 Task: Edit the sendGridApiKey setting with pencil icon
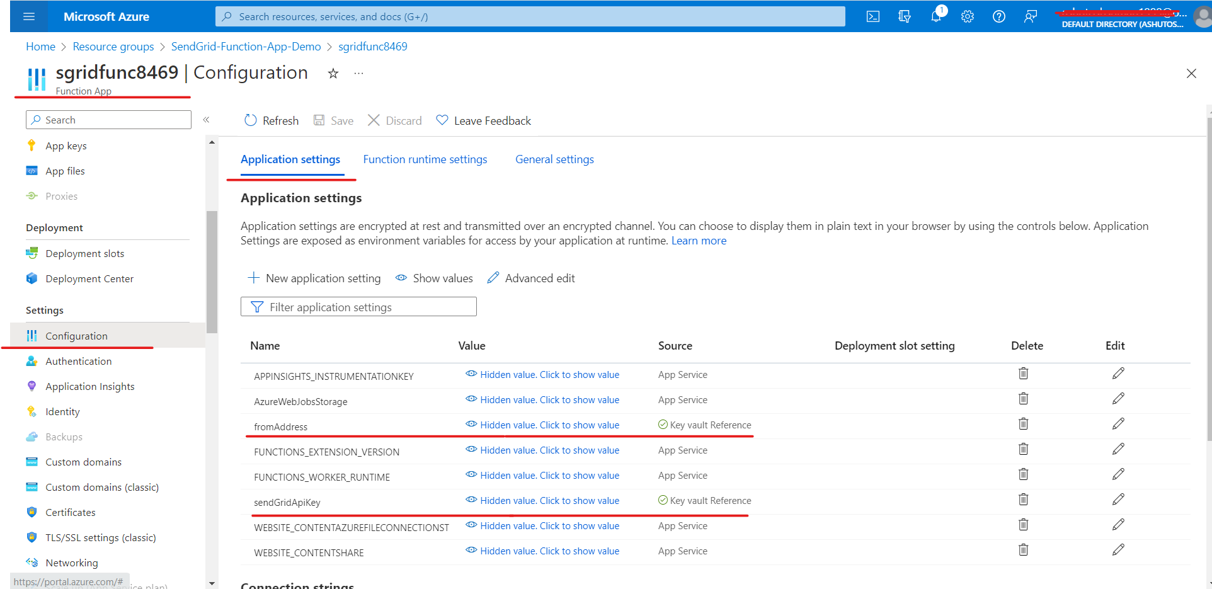tap(1118, 499)
